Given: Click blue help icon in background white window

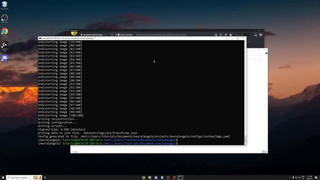Looking at the screenshot, I should click(x=266, y=53).
